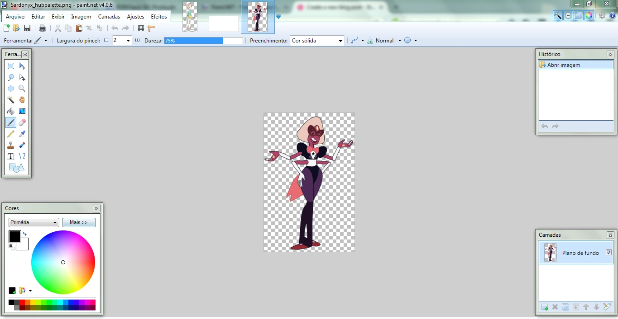Switch to the Pearl image thumbnail
618x319 pixels.
190,17
